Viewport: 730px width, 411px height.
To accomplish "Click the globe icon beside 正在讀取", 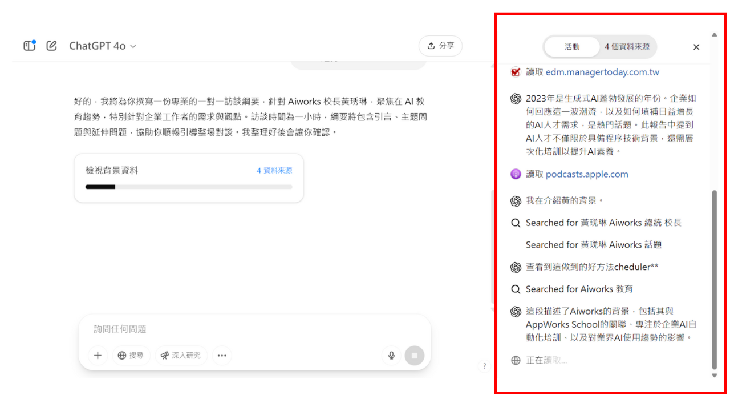I will point(516,360).
